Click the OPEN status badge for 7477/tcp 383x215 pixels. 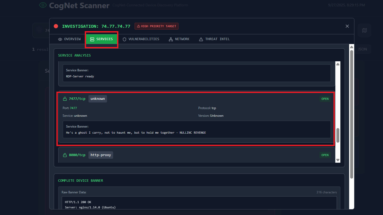pyautogui.click(x=325, y=99)
